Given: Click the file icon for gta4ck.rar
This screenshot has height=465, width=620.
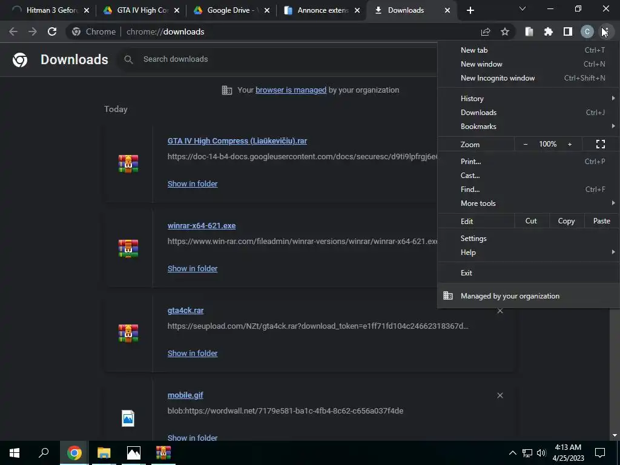Looking at the screenshot, I should [128, 334].
